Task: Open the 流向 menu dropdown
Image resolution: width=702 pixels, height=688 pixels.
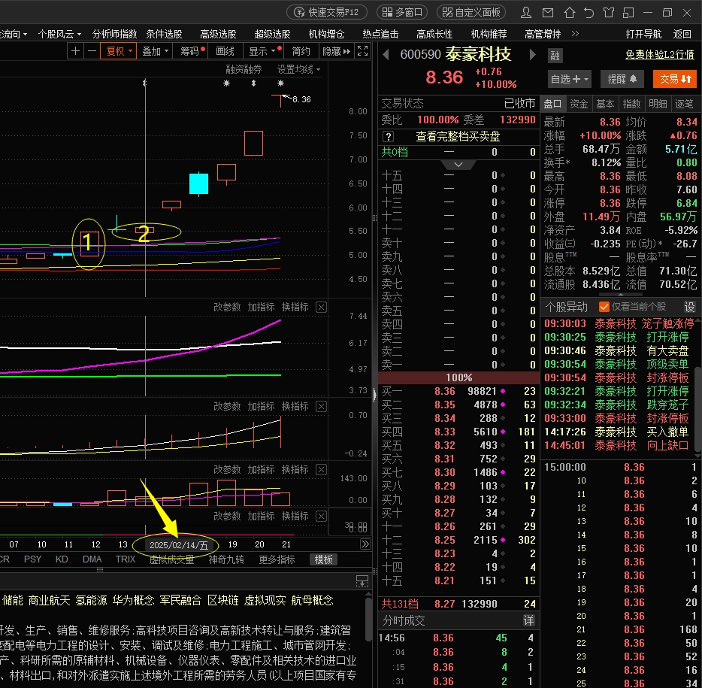Action: coord(14,34)
